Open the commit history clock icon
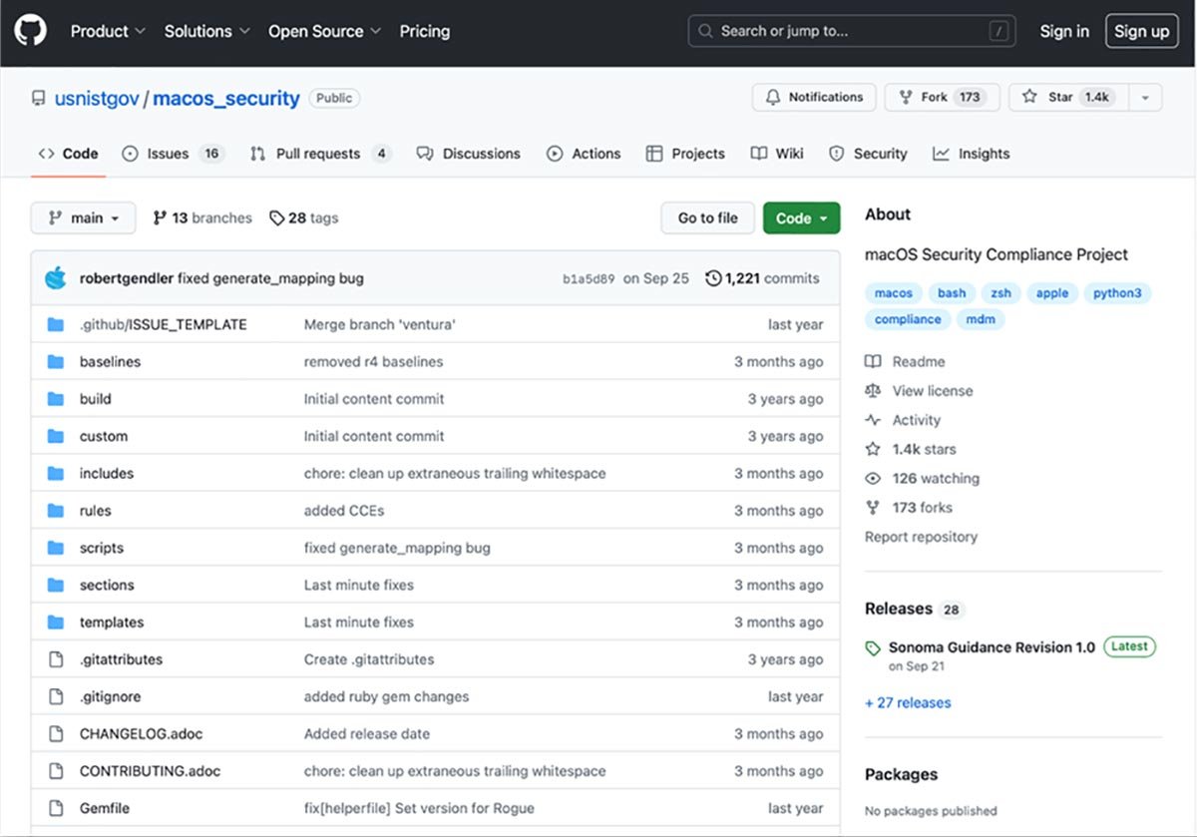 click(711, 278)
